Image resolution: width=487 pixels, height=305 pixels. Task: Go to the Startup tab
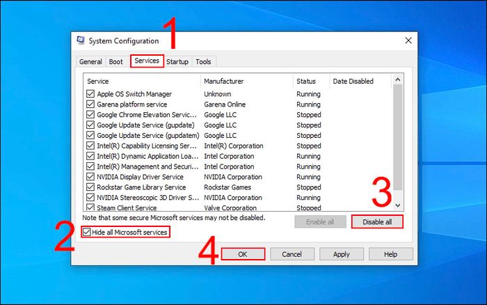pyautogui.click(x=177, y=61)
